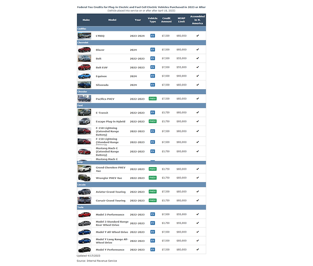Image resolution: width=313 pixels, height=266 pixels.
Task: Select the EV badge for Mustang Mach-E Extended Range
Action: click(x=152, y=151)
